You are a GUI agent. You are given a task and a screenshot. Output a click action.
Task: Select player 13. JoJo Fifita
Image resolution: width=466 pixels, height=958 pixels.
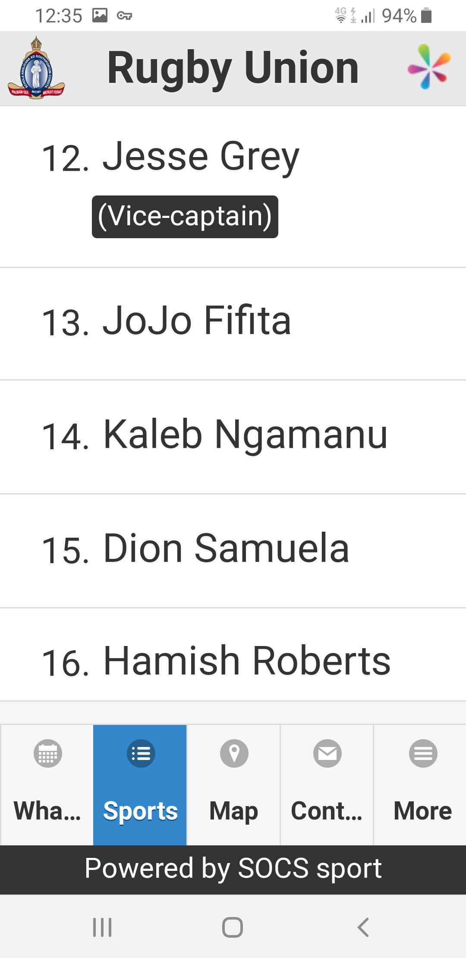pos(233,324)
